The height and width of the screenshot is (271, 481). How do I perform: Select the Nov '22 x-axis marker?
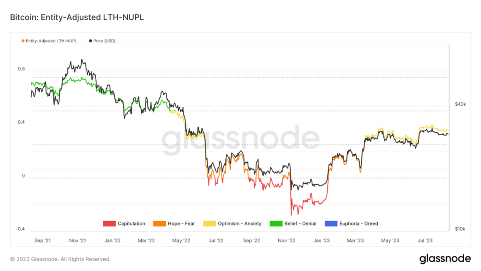(287, 241)
